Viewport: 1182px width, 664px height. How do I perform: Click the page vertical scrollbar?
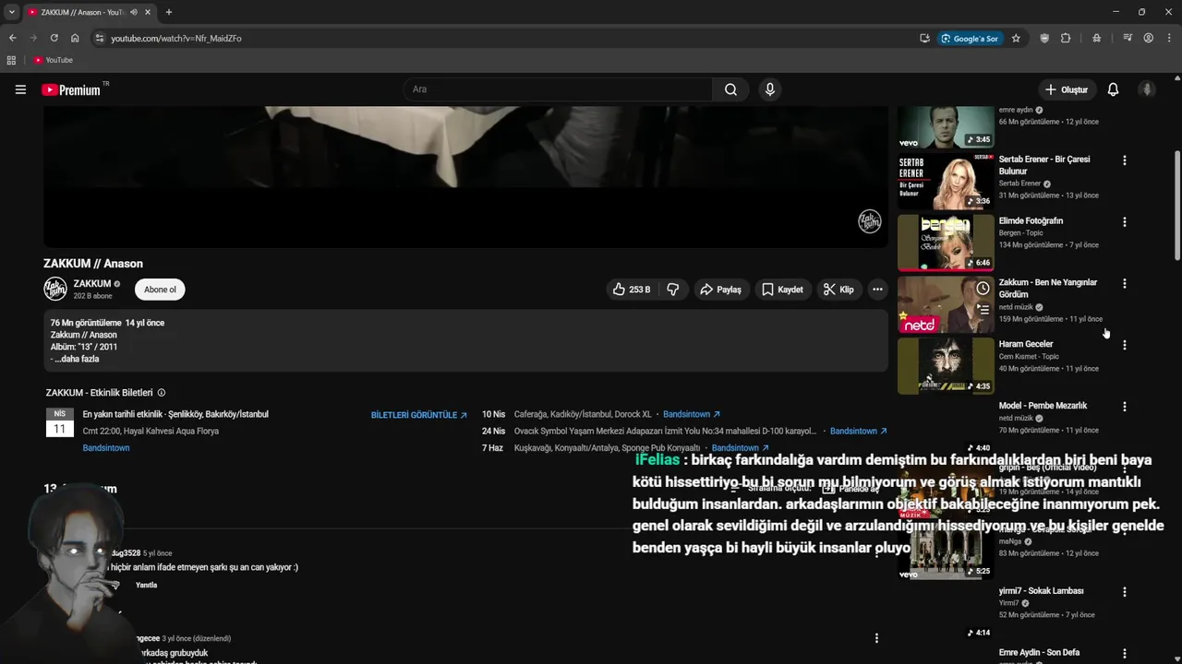[x=1176, y=205]
